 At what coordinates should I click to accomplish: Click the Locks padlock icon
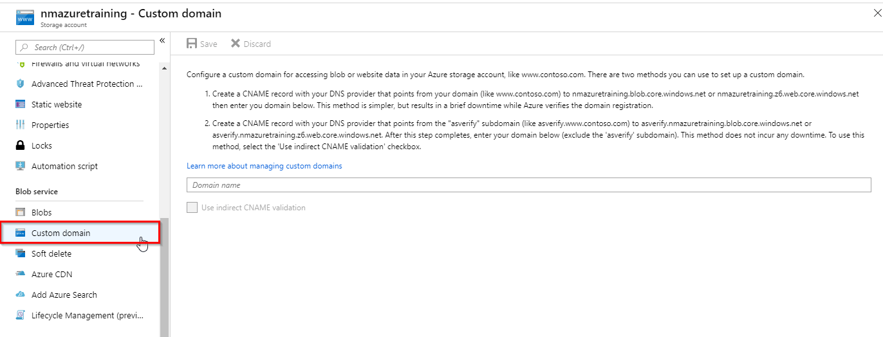[20, 145]
